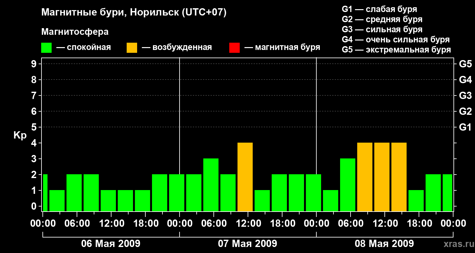
Task: Click the orange 'возбужденная' legend swatch
Action: tap(132, 48)
